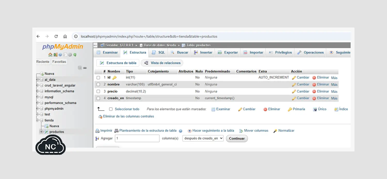The height and width of the screenshot is (179, 387).
Task: Expand the ai_data database node
Action: [x=38, y=80]
